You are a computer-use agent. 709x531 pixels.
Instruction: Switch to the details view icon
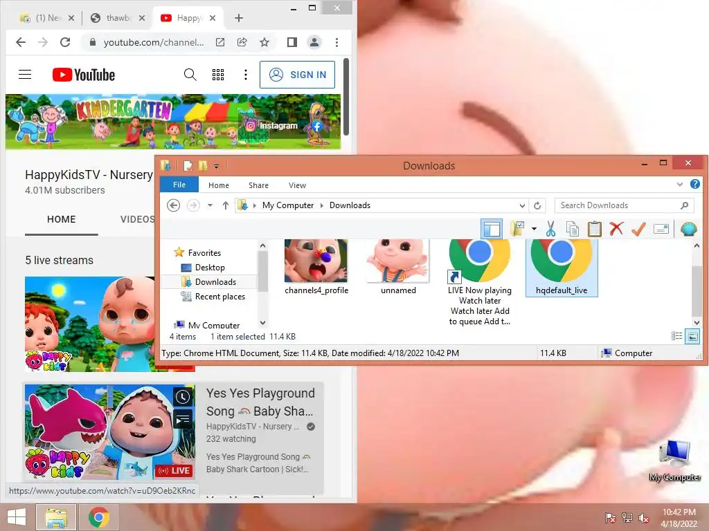(x=676, y=335)
